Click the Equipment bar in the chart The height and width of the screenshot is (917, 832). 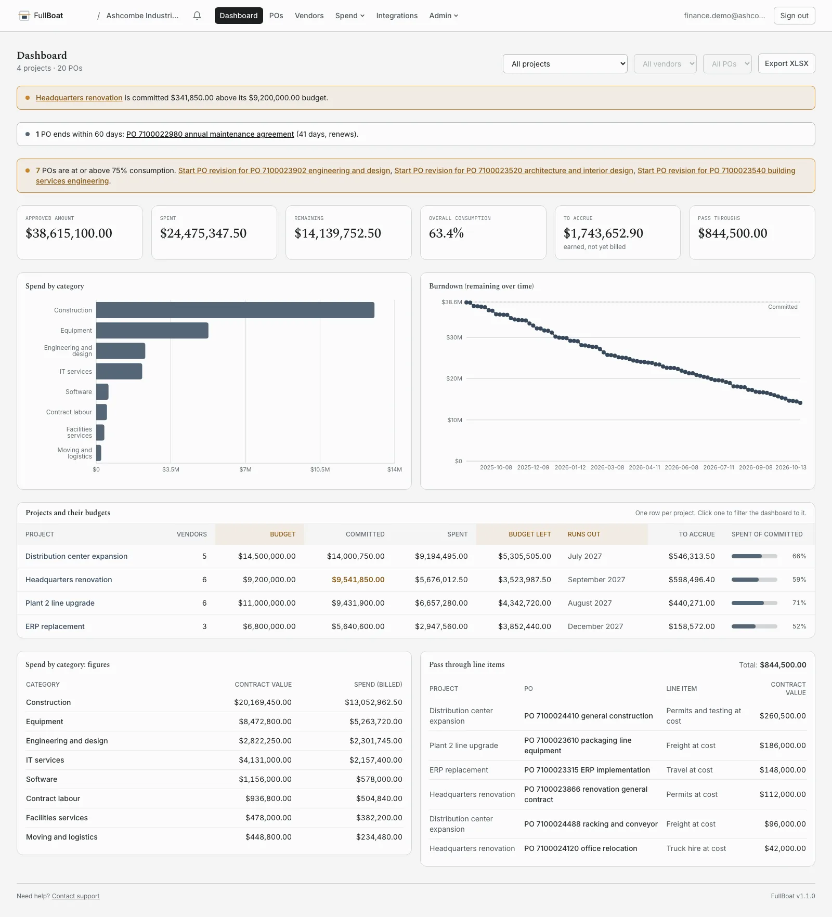click(152, 331)
